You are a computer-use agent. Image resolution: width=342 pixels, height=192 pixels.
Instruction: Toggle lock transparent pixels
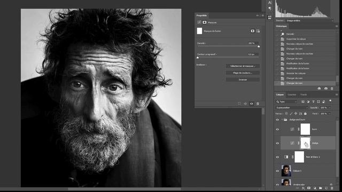286,114
